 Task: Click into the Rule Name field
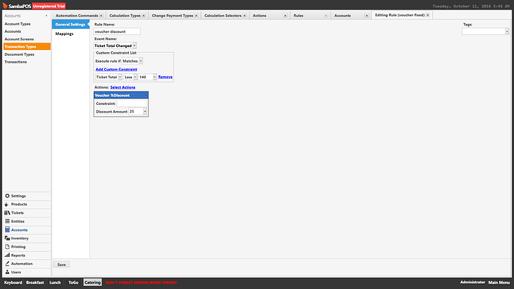[117, 31]
